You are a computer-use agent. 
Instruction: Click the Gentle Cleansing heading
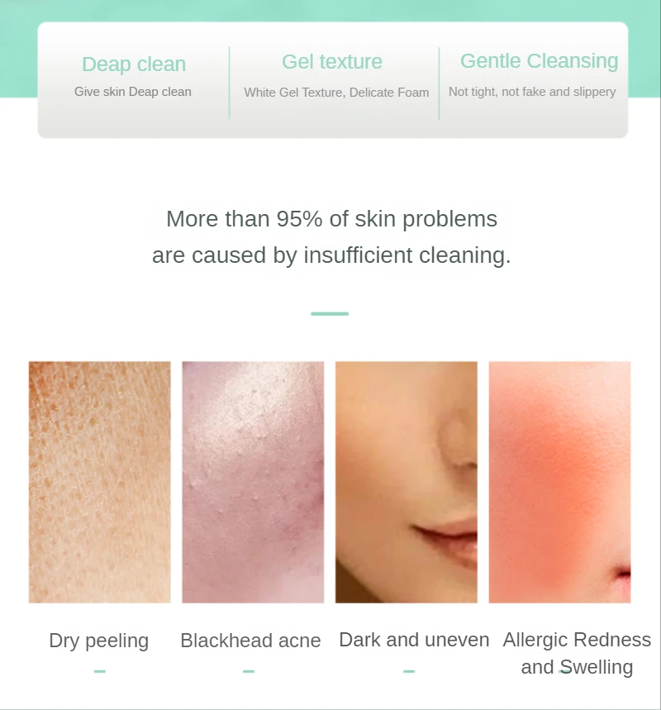[x=540, y=60]
